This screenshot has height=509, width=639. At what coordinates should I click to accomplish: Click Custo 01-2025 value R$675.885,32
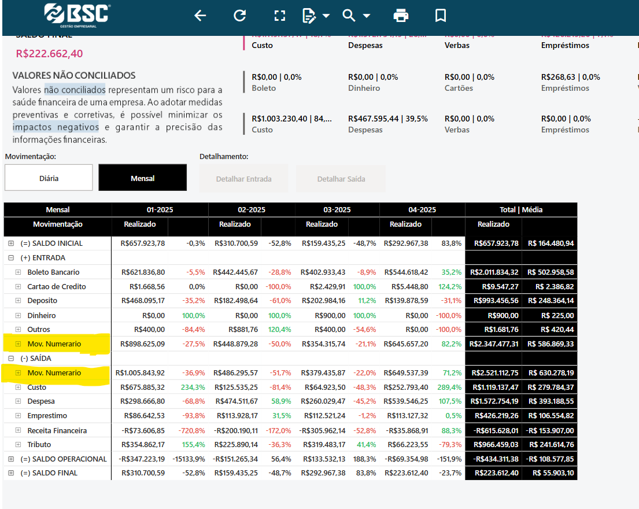tap(143, 387)
